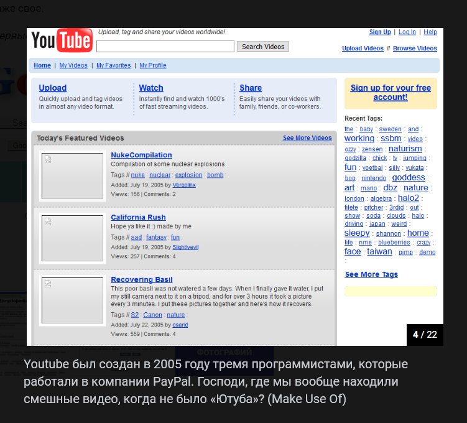Open See More Videos link
This screenshot has height=423, width=467.
tap(307, 138)
